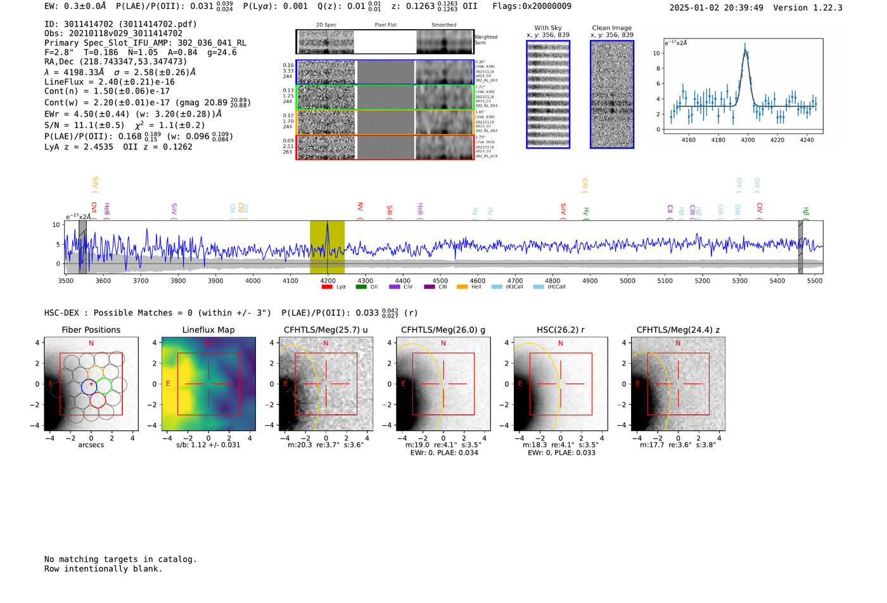Click the Cont(n) = 1.50(±0.06)e-17 line
The image size is (887, 603).
coord(107,91)
